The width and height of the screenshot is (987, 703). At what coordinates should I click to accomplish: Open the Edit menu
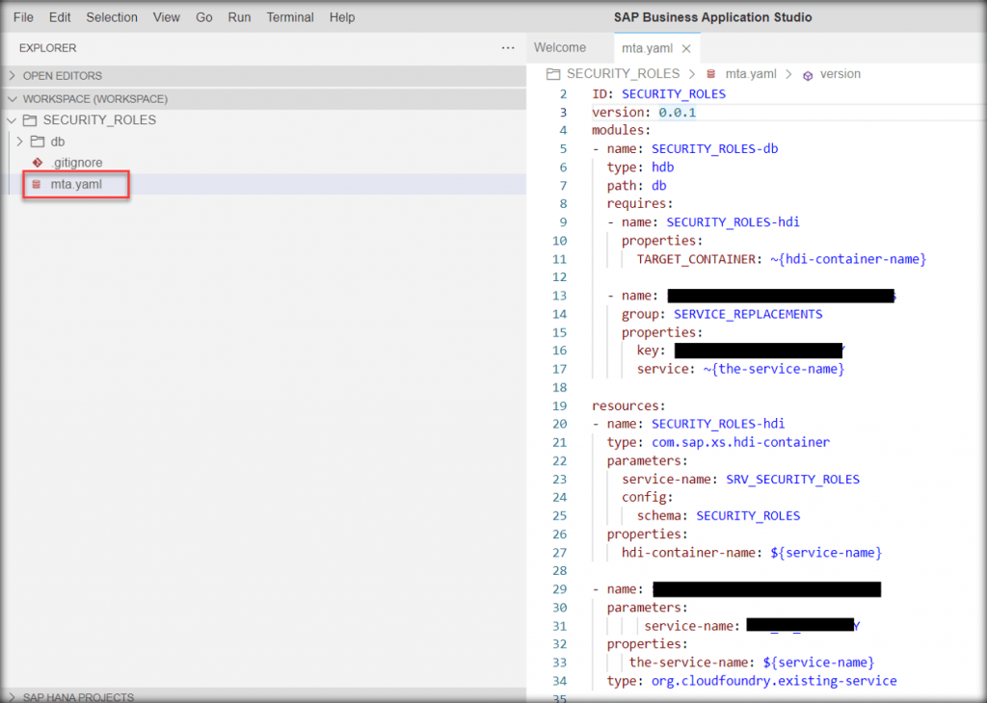[60, 17]
